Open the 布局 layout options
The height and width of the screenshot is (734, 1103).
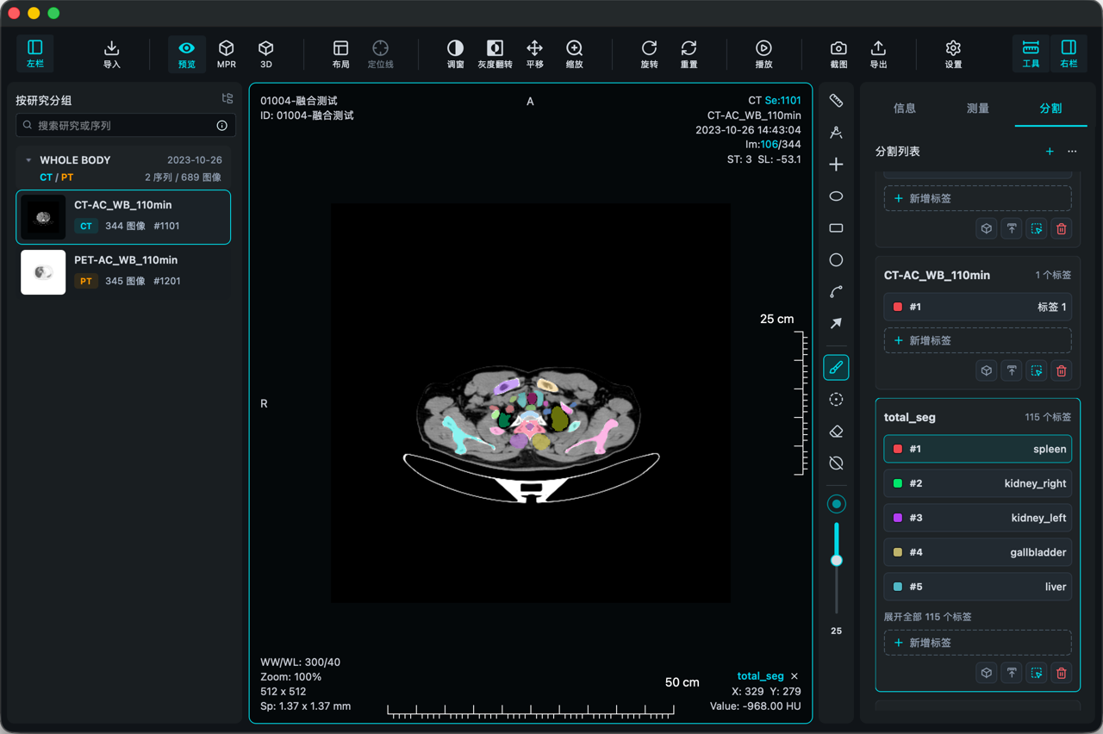pos(341,53)
